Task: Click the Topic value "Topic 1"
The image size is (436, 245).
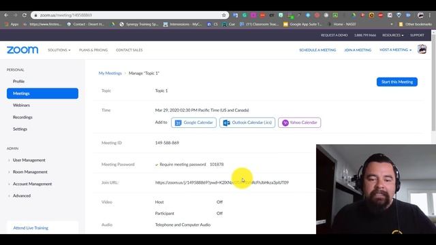Action: (x=161, y=91)
